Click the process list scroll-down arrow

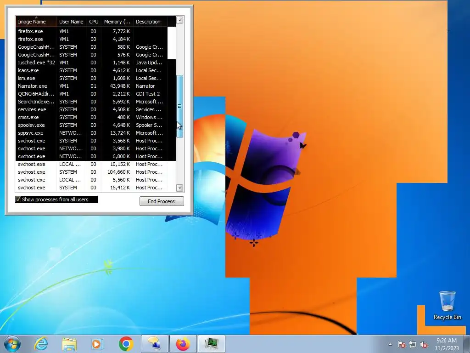[x=180, y=188]
